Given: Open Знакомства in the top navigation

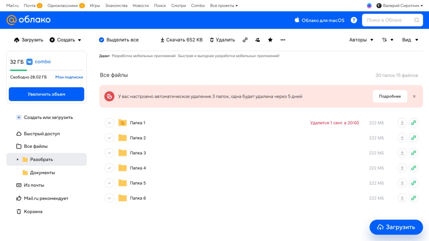Looking at the screenshot, I should [116, 6].
